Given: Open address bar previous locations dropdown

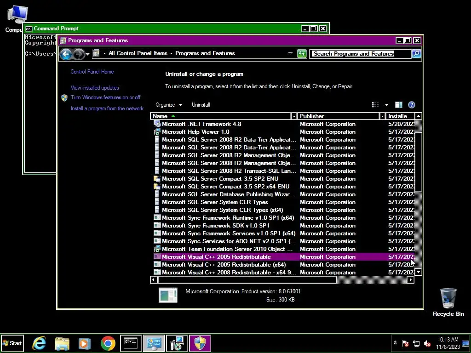Looking at the screenshot, I should (290, 54).
